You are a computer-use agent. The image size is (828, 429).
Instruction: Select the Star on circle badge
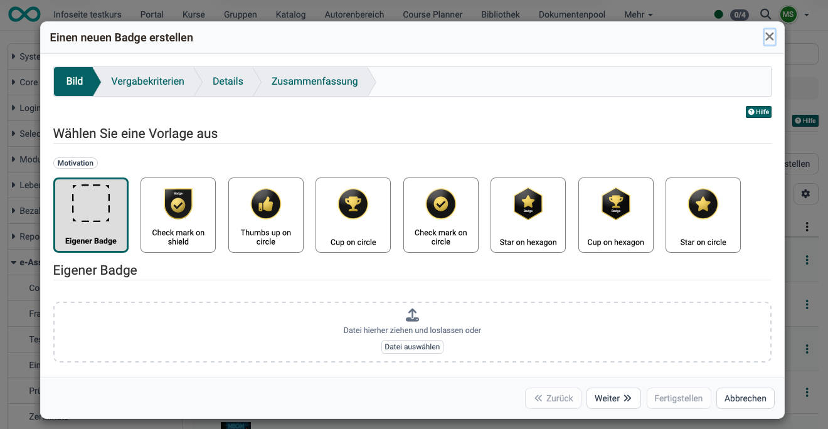point(703,215)
